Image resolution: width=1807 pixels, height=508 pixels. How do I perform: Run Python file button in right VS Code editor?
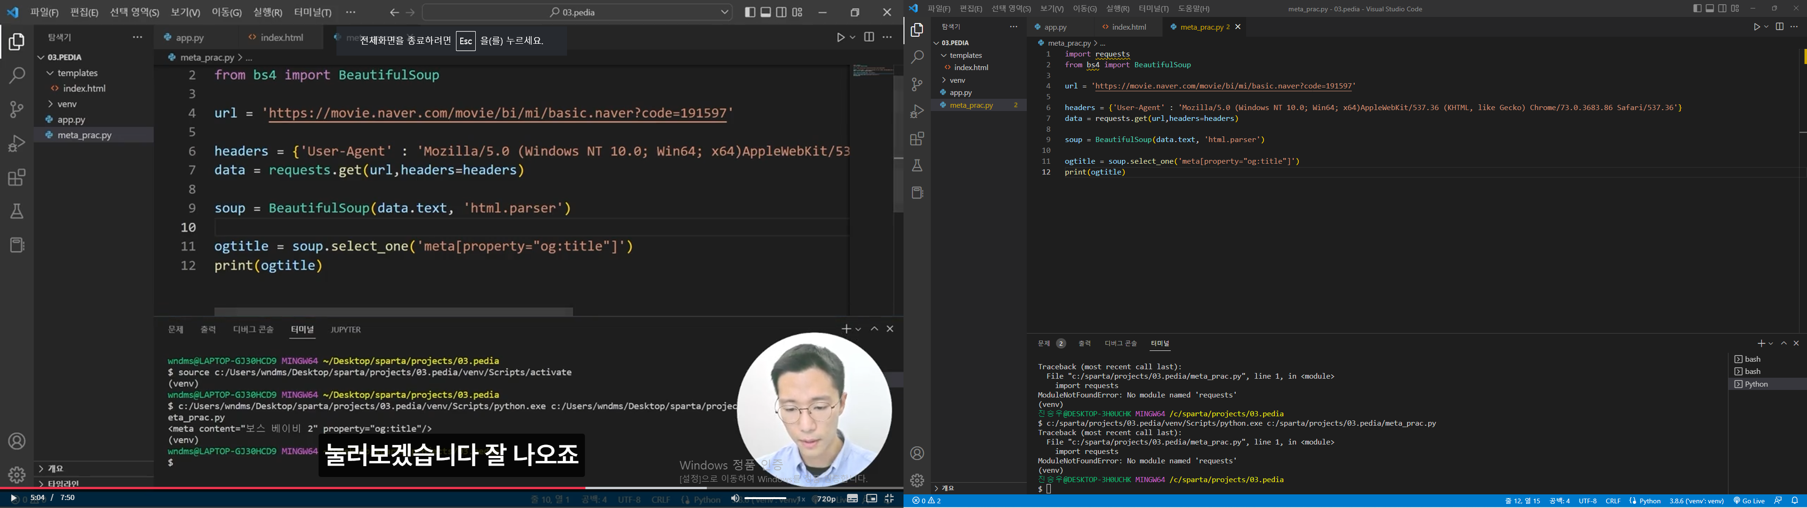(x=1757, y=27)
